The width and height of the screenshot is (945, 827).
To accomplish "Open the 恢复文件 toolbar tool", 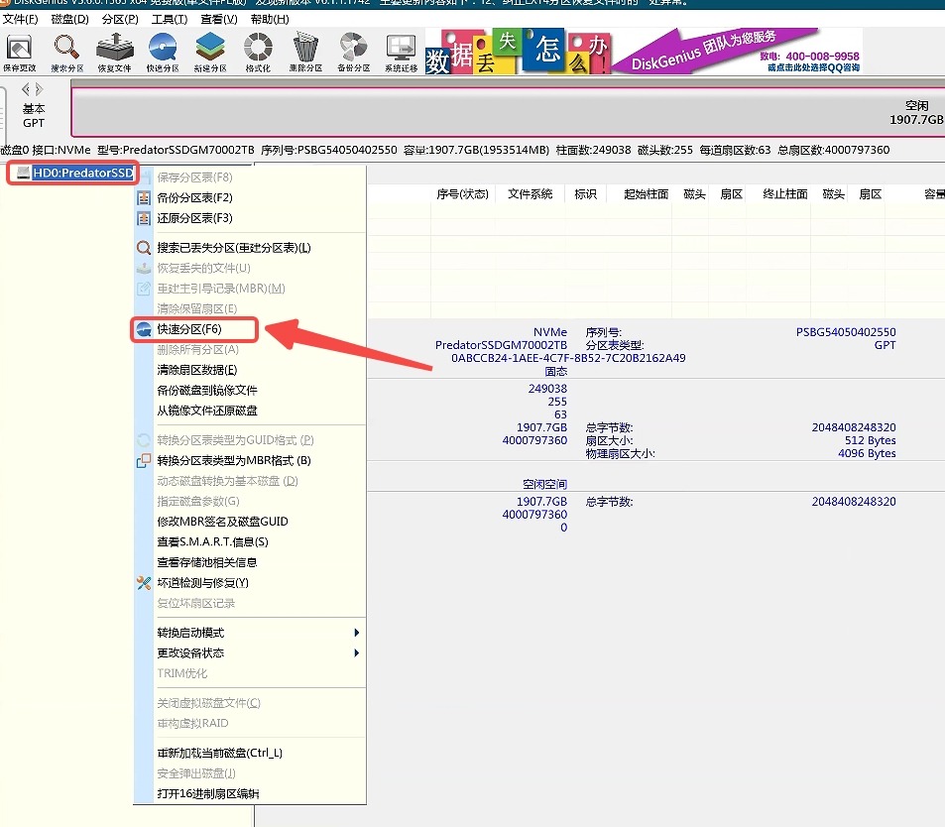I will [x=114, y=53].
